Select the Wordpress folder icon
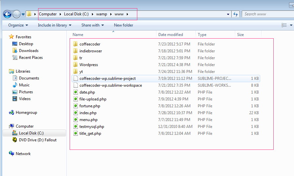 coord(75,64)
